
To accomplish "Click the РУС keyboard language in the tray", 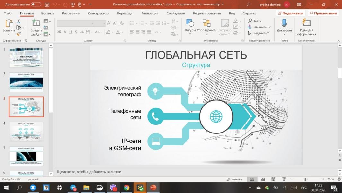I will point(303,188).
